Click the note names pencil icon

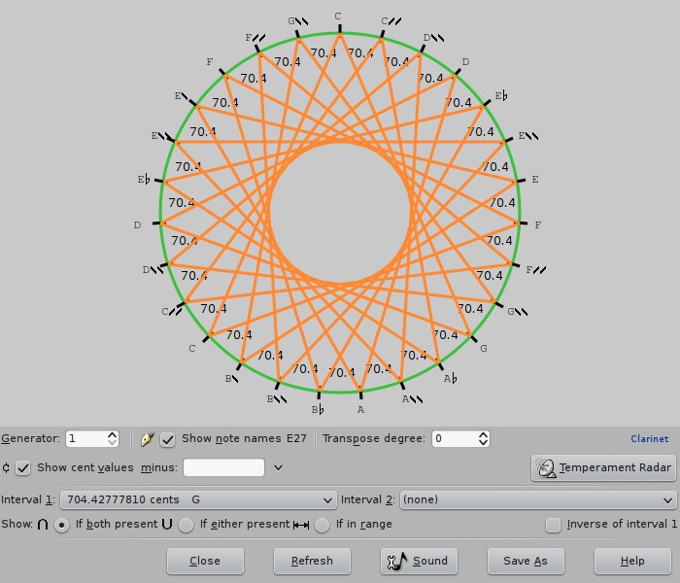(x=148, y=439)
